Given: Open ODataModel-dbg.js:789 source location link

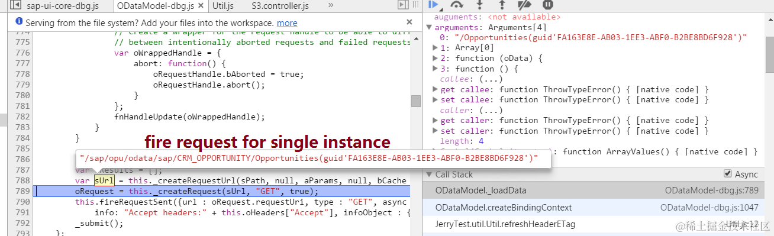Looking at the screenshot, I should [712, 190].
